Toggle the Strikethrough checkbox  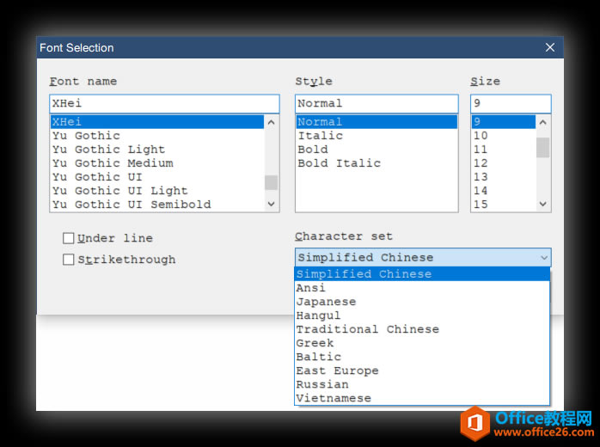point(69,260)
